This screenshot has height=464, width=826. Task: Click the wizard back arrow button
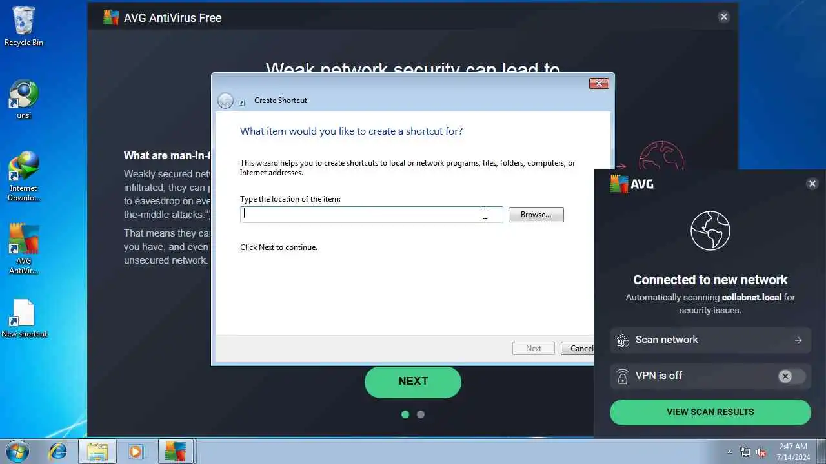(225, 101)
